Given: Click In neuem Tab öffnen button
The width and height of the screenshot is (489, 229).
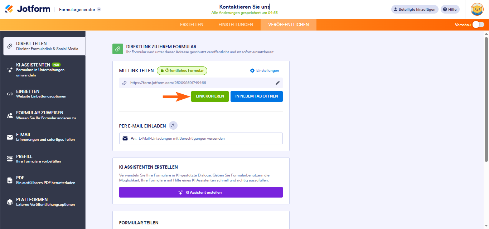Looking at the screenshot, I should [257, 96].
